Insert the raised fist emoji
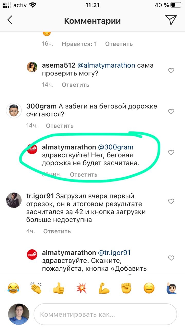 click(x=126, y=288)
